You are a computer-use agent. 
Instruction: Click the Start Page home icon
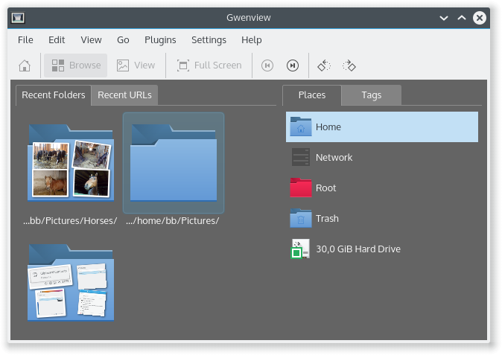pyautogui.click(x=25, y=65)
